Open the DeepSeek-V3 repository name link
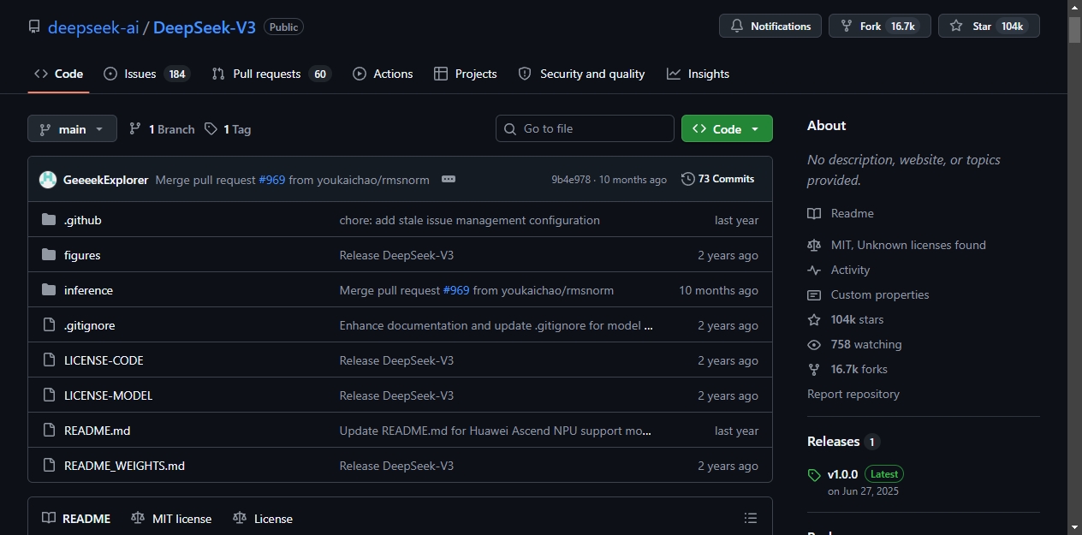Viewport: 1082px width, 535px height. point(205,27)
